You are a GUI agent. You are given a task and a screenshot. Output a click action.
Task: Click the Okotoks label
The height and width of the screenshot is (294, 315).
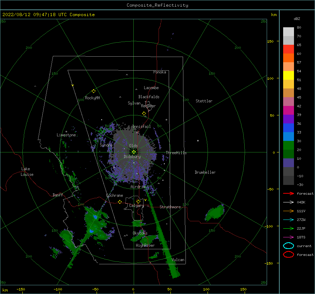click(140, 233)
